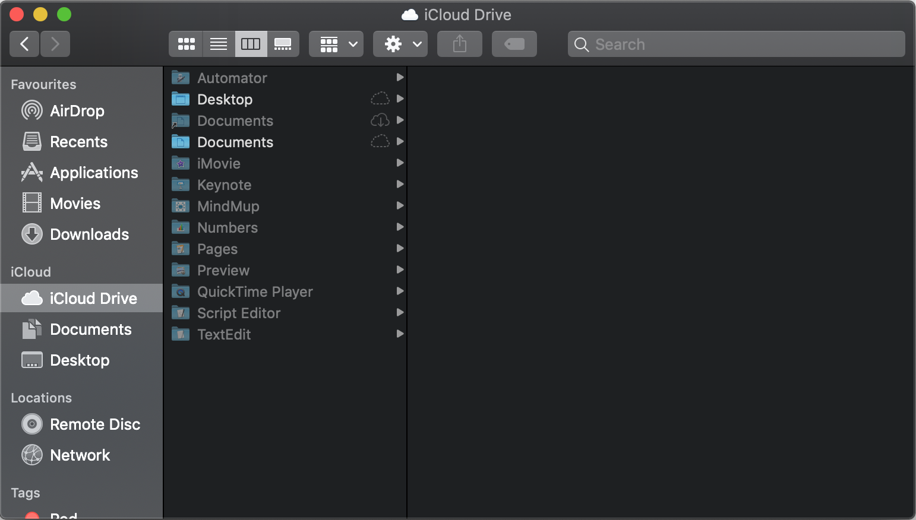Select the Automator folder icon
Image resolution: width=916 pixels, height=520 pixels.
(181, 78)
